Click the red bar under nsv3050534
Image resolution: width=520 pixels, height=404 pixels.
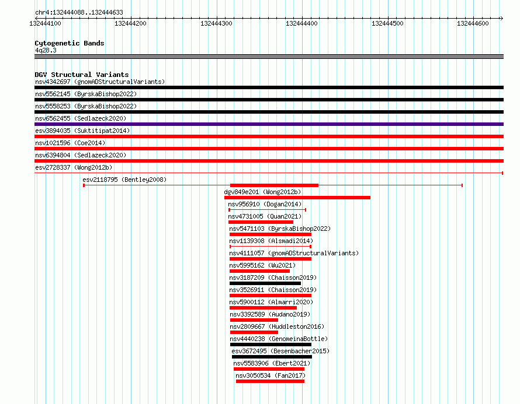[x=270, y=381]
